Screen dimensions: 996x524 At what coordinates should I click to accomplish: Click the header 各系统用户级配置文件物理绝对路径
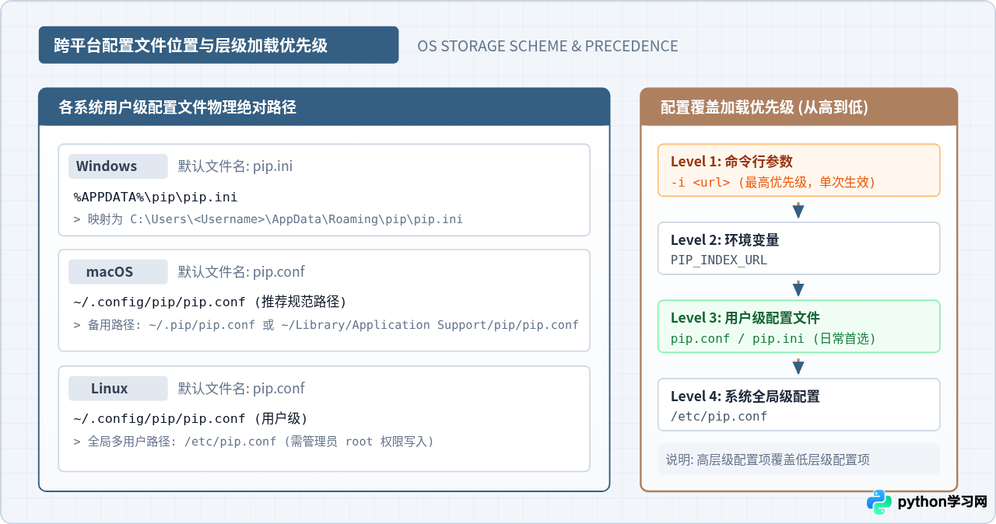click(177, 107)
